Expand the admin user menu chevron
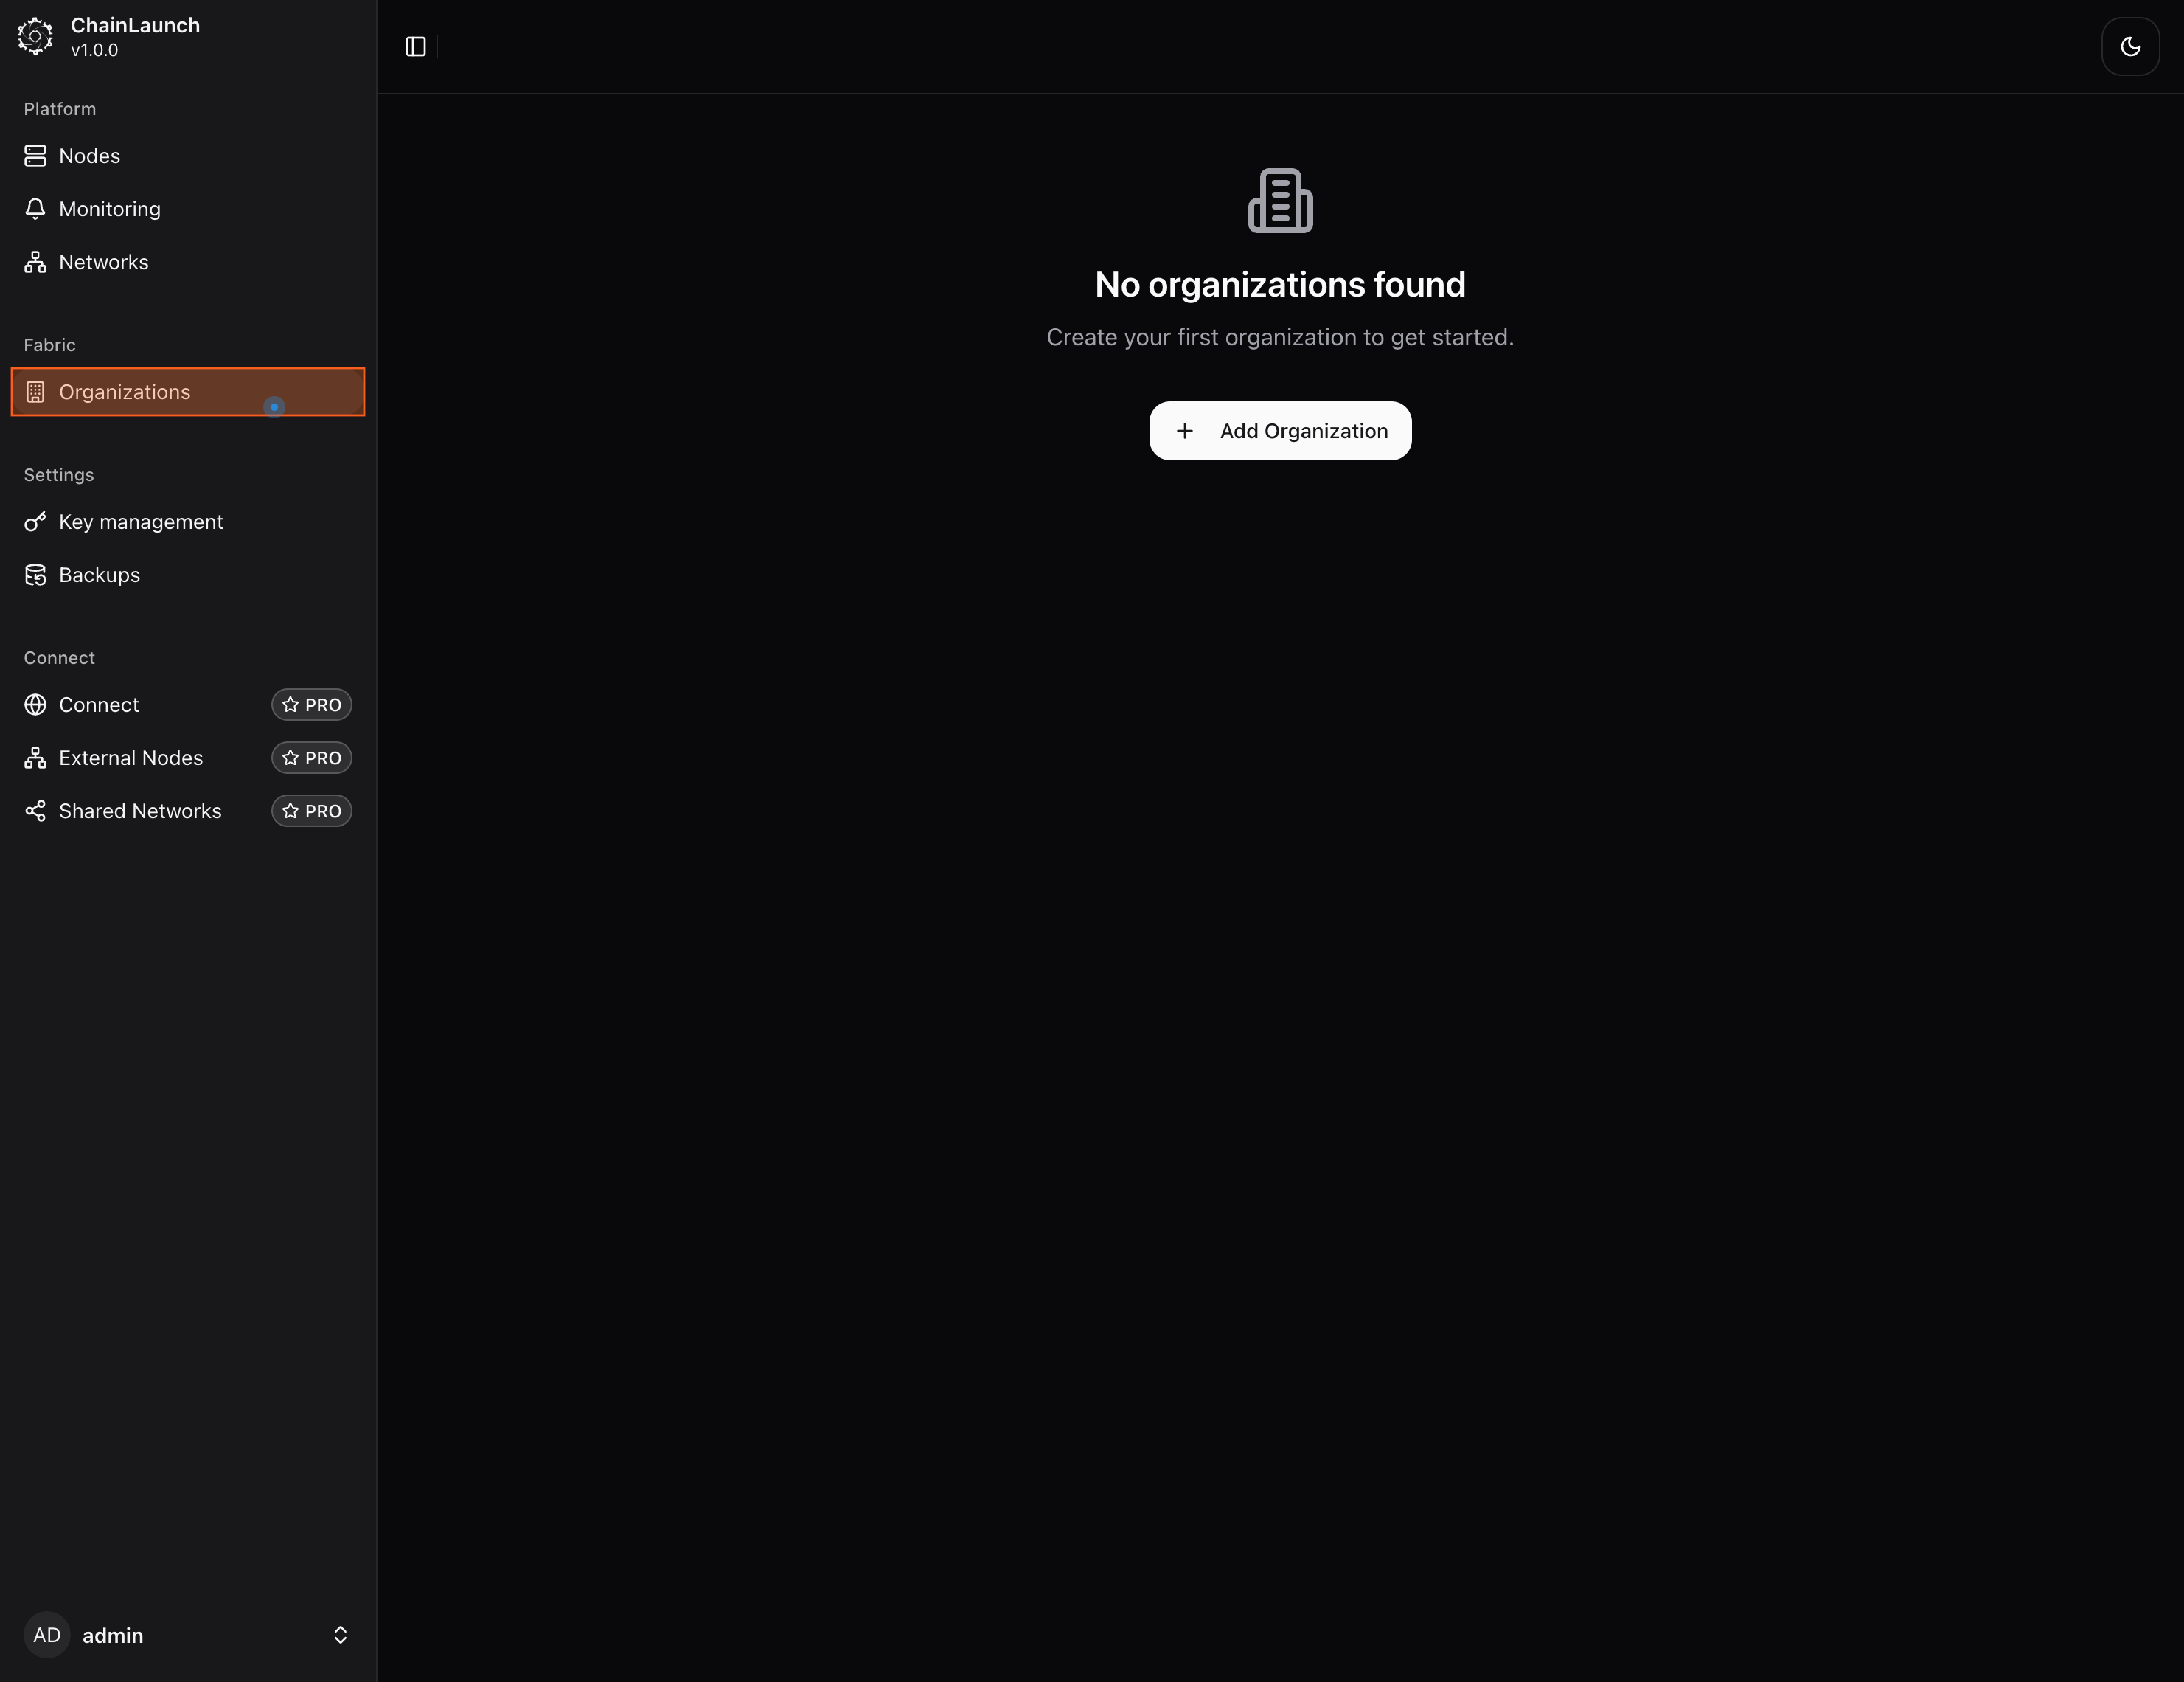Viewport: 2184px width, 1682px height. click(x=340, y=1635)
